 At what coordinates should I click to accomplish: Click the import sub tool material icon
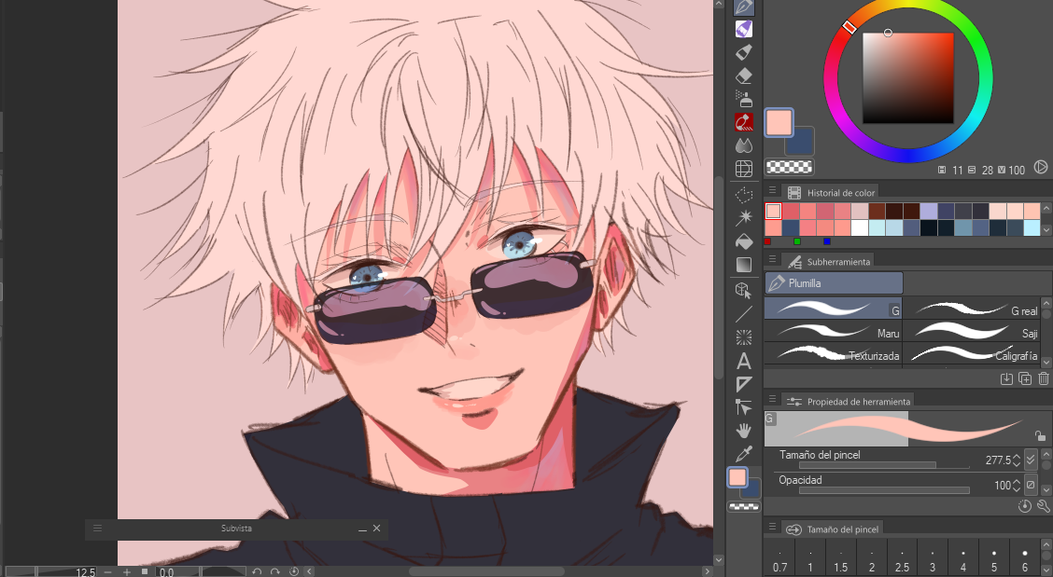1006,379
